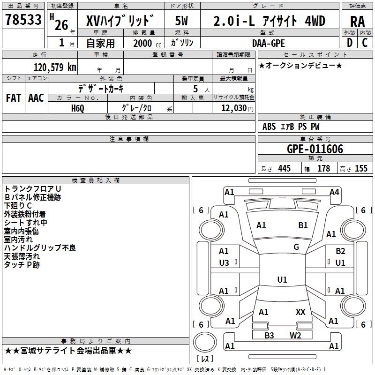Viewport: 375px width, 375px height.
Task: Select first registration year 26
Action: (61, 25)
